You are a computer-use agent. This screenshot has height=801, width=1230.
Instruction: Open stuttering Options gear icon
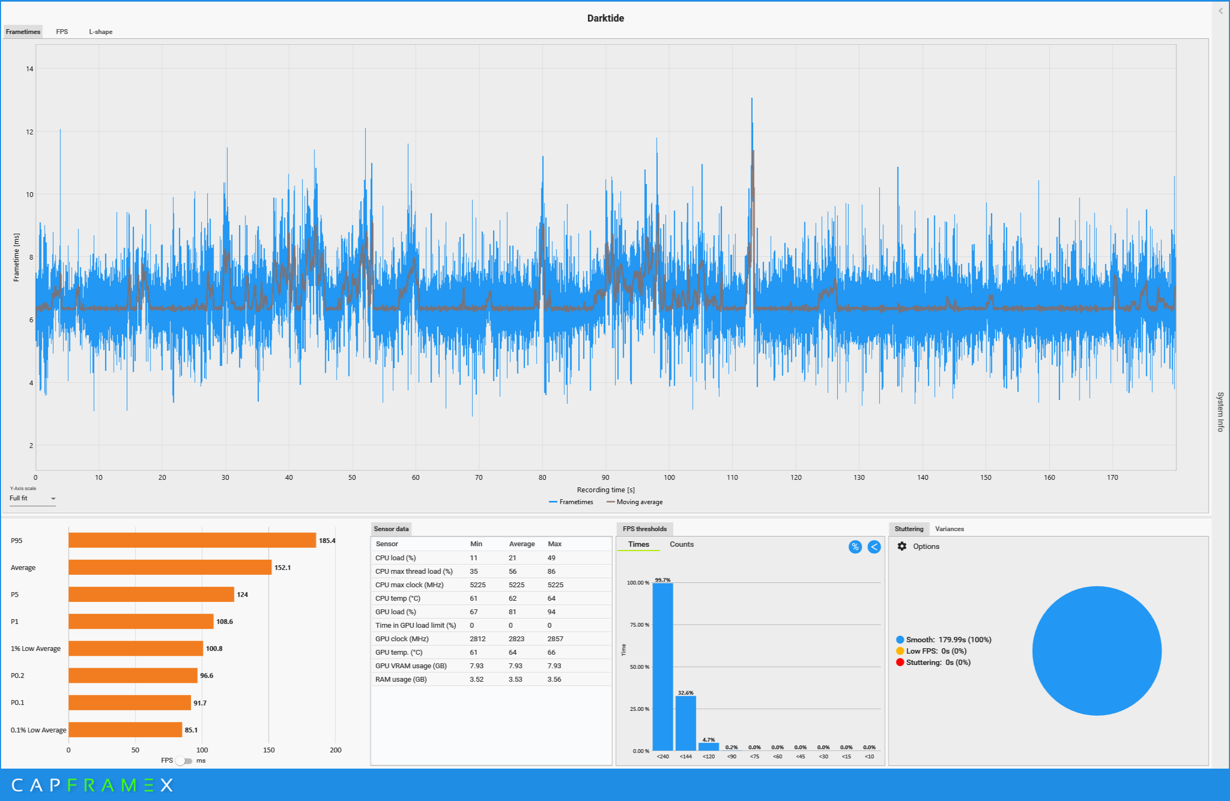pos(902,546)
